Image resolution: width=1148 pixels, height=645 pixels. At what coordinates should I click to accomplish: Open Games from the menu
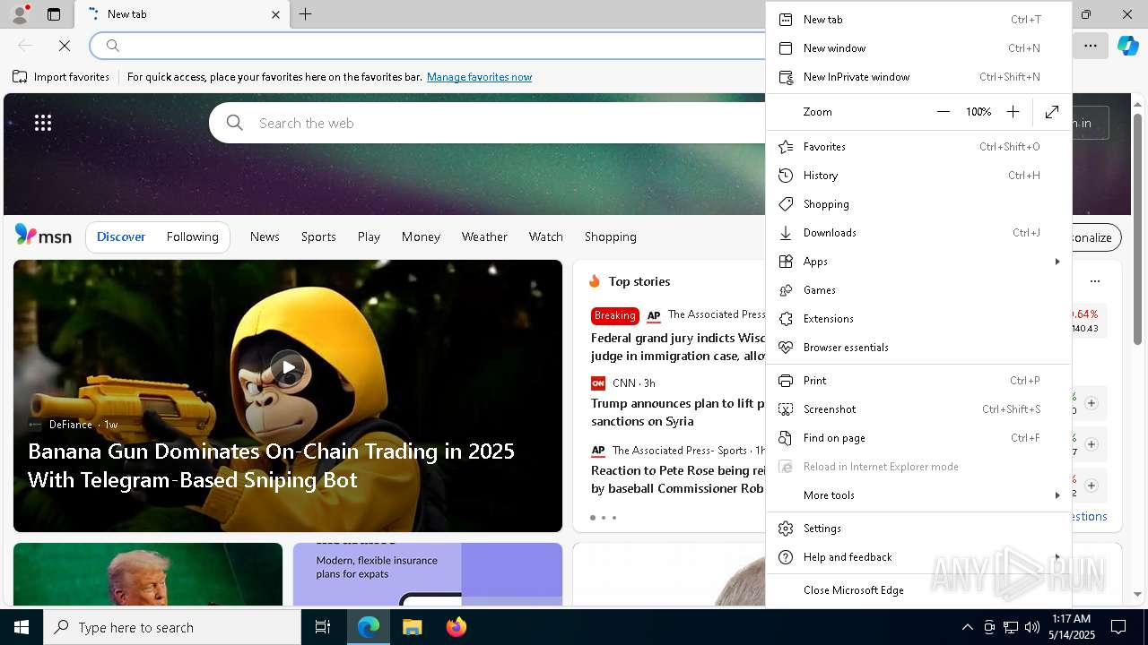[918, 290]
